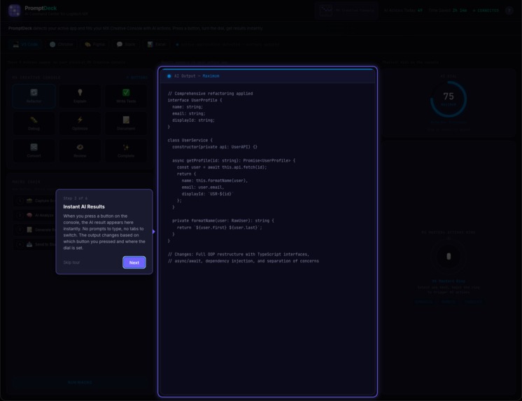The height and width of the screenshot is (401, 522).
Task: Click the 'async getProfile' code line
Action: pyautogui.click(x=234, y=160)
